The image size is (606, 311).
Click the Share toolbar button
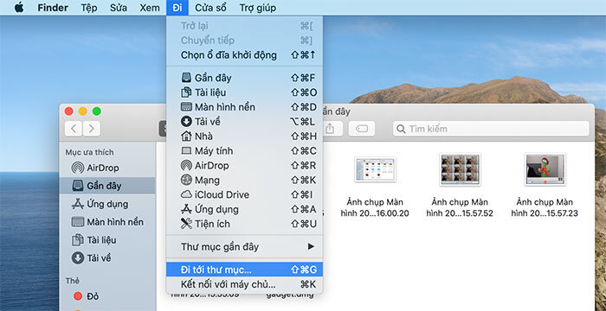329,129
